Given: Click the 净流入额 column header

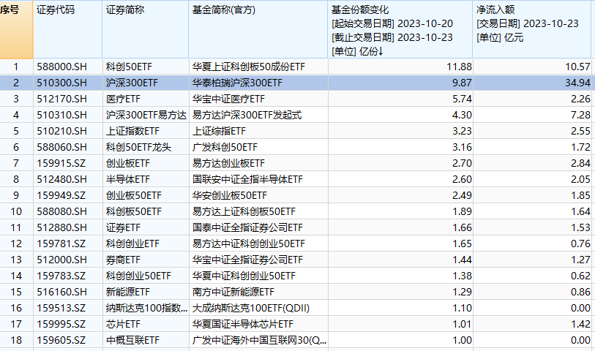Looking at the screenshot, I should [533, 29].
